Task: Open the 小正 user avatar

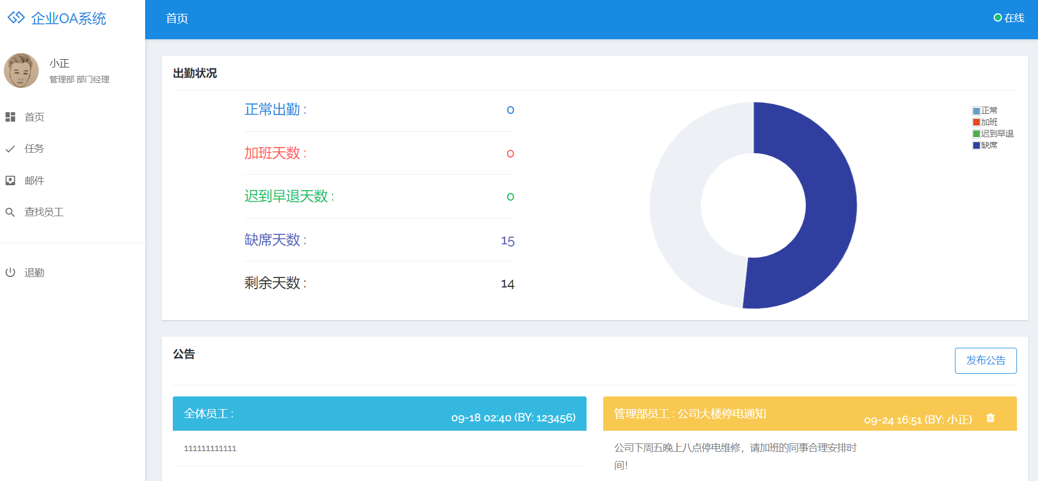Action: point(21,70)
